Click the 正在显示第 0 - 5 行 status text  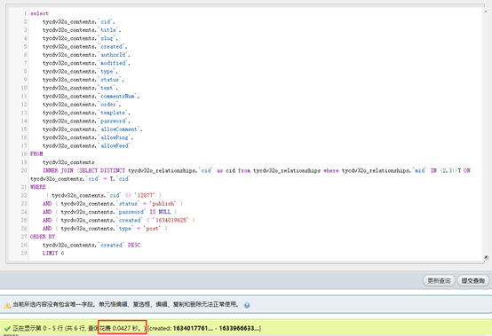point(37,328)
